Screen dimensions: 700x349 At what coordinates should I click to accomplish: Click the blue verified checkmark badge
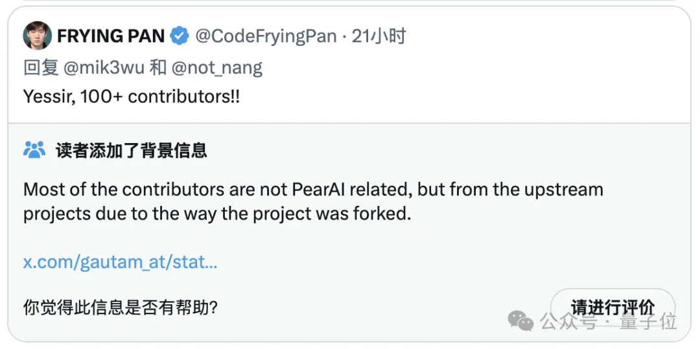click(x=180, y=36)
